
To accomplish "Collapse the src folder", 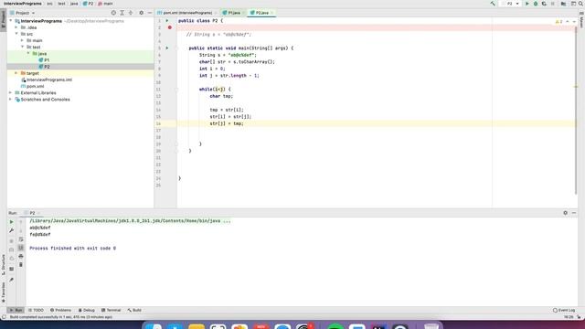I will pos(16,34).
